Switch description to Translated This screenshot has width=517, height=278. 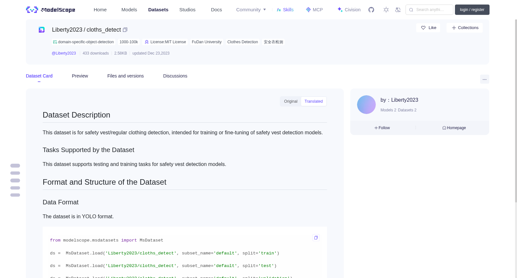pos(313,101)
